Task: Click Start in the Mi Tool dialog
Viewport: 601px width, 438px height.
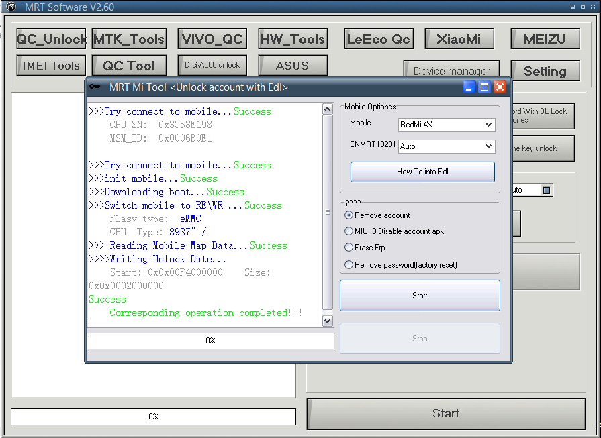Action: 420,296
